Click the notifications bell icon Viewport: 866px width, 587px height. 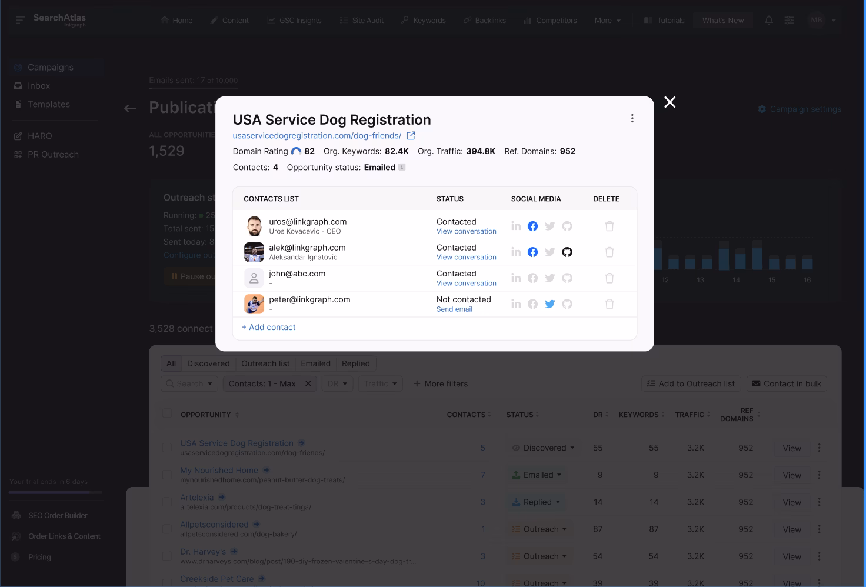(x=769, y=21)
